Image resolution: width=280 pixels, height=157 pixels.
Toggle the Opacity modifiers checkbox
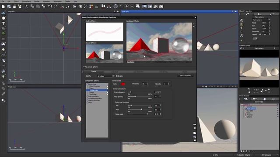[x=87, y=101]
